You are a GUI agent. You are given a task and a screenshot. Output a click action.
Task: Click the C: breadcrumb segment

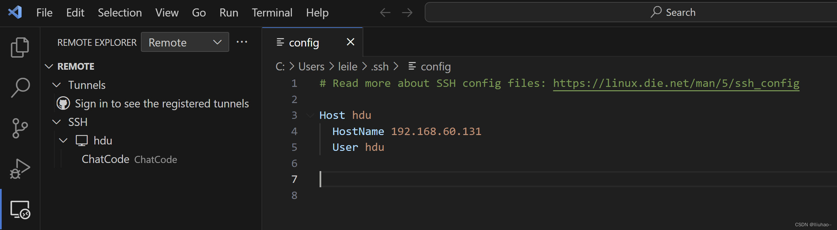pyautogui.click(x=280, y=67)
